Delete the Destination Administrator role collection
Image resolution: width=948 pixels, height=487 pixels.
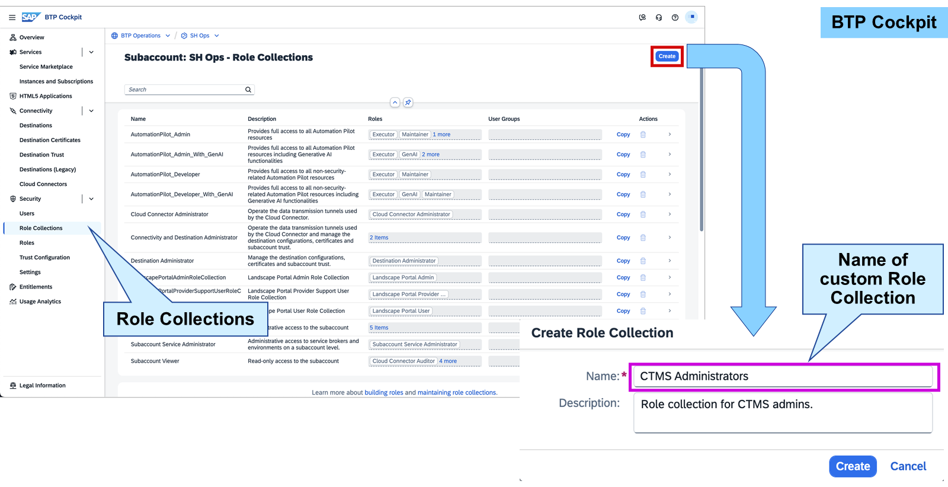click(643, 261)
